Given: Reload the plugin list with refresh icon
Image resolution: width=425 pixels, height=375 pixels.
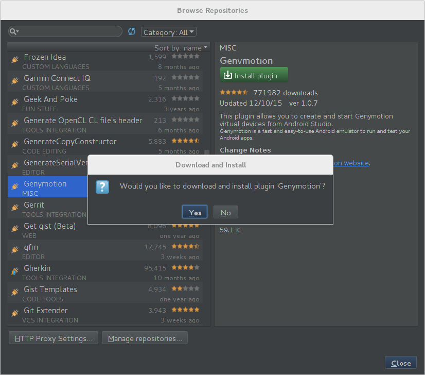Looking at the screenshot, I should [132, 32].
